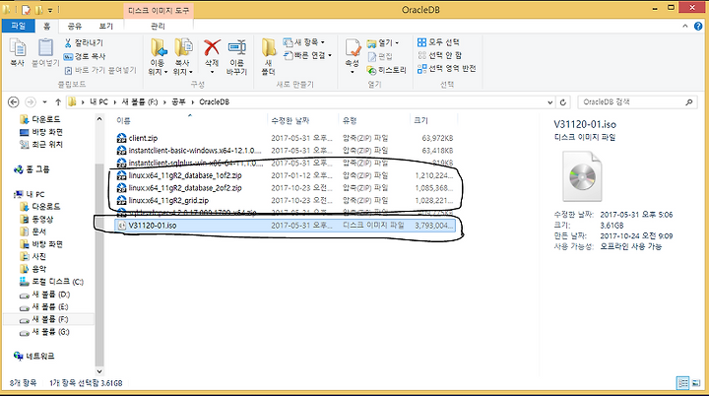Open 새 볼륨 (D:) in the sidebar
This screenshot has height=396, width=709.
pyautogui.click(x=44, y=295)
